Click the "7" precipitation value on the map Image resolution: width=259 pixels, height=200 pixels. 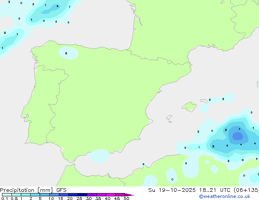239,129
